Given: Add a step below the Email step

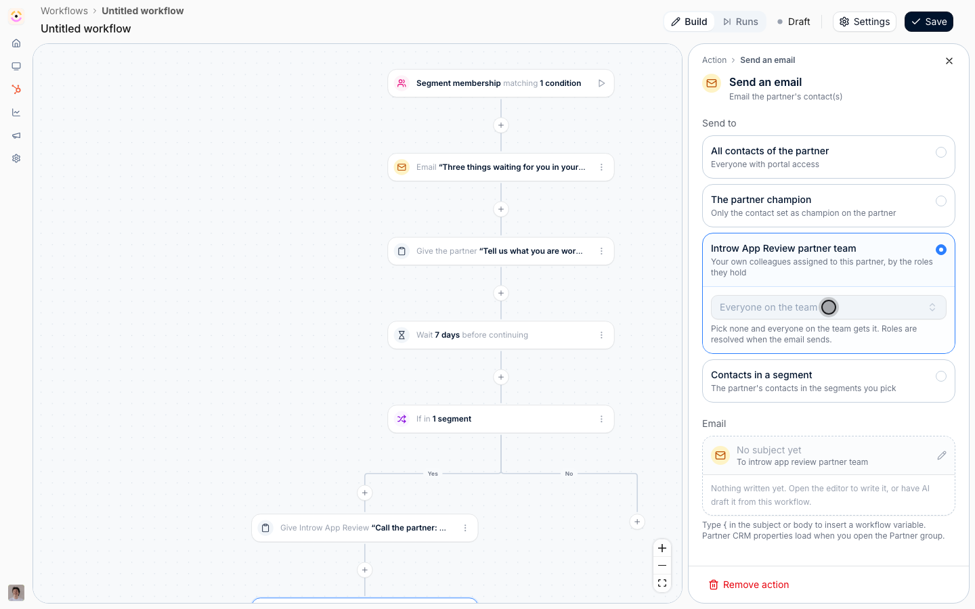Looking at the screenshot, I should pyautogui.click(x=501, y=209).
